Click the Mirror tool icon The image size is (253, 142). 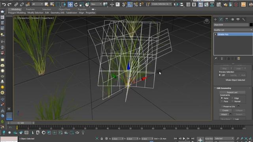tap(176, 4)
